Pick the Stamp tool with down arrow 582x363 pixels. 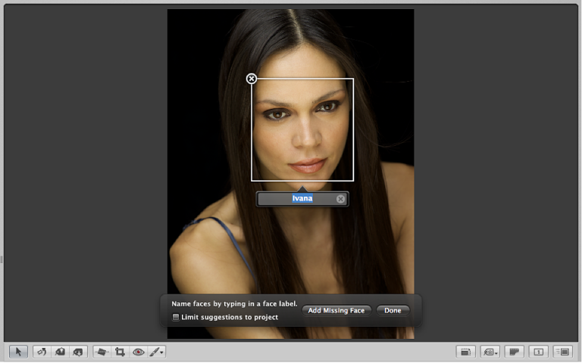78,352
